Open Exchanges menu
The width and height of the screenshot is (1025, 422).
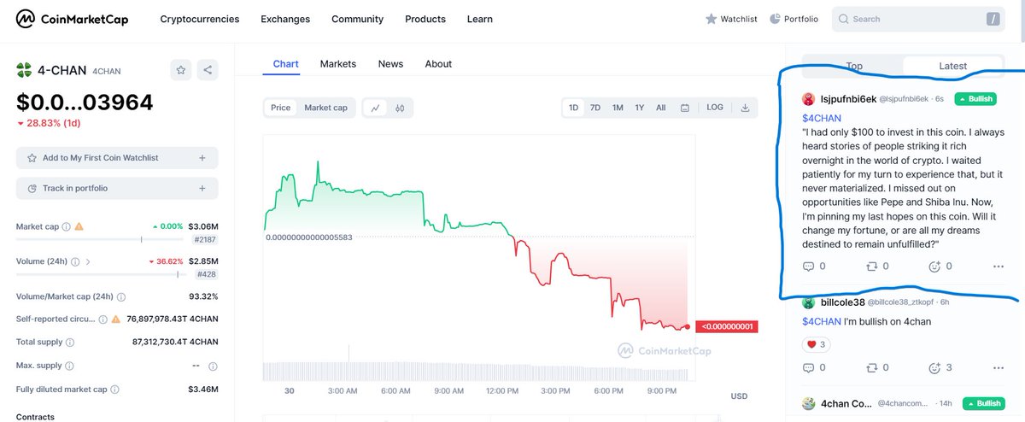point(285,19)
